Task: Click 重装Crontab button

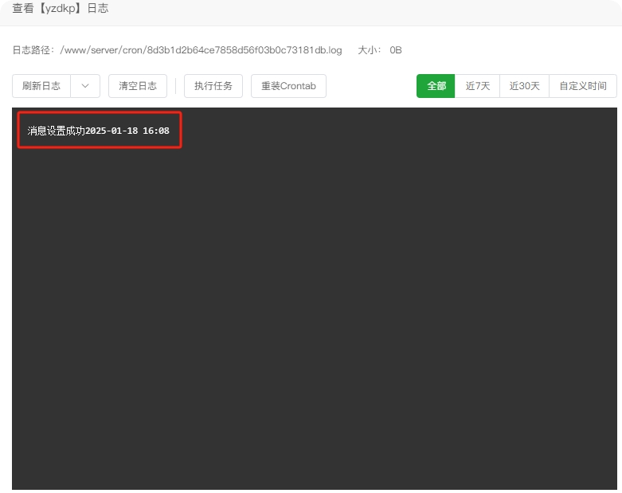Action: (x=289, y=86)
